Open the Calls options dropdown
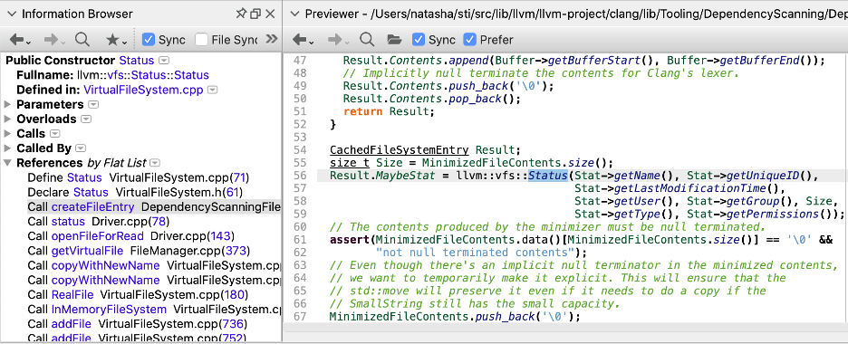This screenshot has height=344, width=848. (55, 134)
